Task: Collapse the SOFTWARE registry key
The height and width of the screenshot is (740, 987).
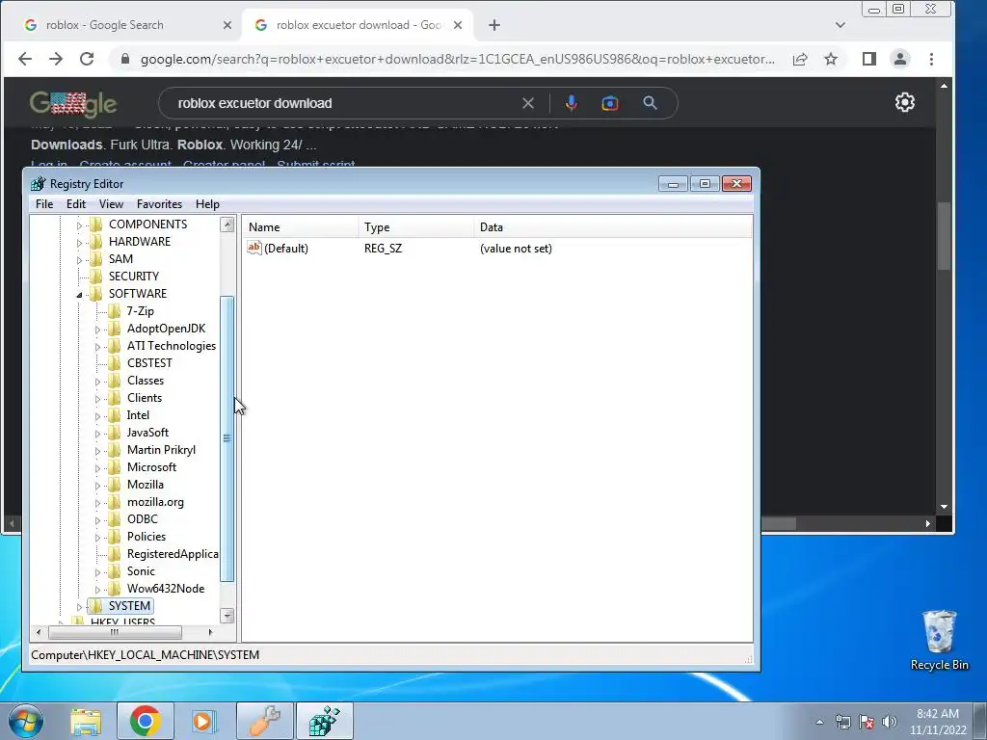Action: pyautogui.click(x=79, y=295)
